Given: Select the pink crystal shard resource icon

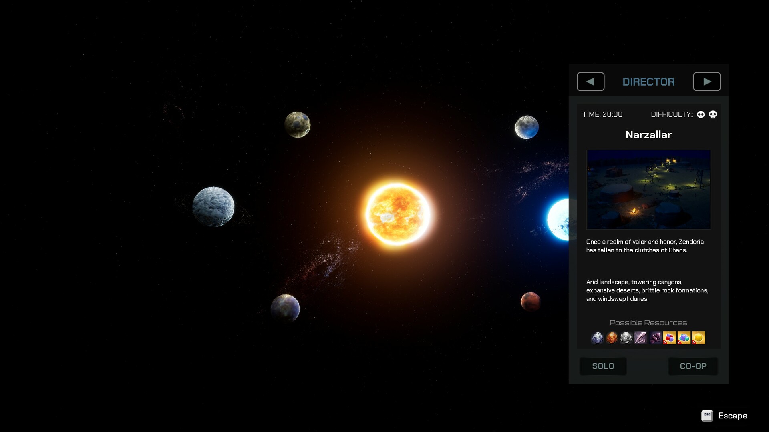Looking at the screenshot, I should click(x=641, y=338).
